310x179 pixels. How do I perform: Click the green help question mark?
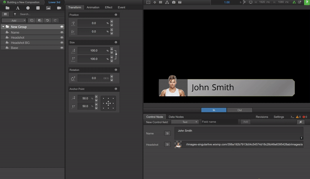(307, 2)
